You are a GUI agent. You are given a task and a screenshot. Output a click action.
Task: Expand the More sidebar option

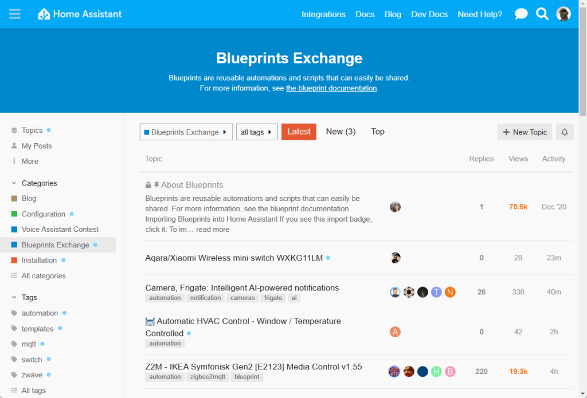pyautogui.click(x=30, y=161)
